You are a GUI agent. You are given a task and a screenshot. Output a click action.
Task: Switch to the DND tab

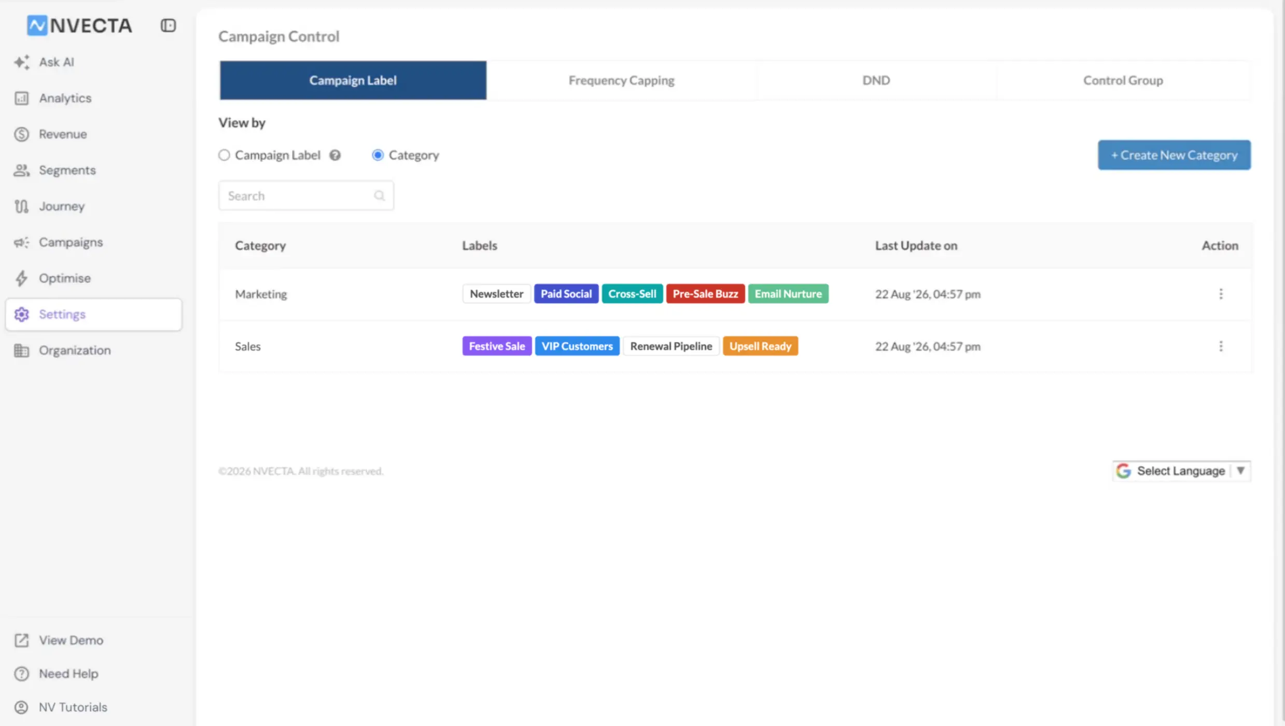(876, 80)
